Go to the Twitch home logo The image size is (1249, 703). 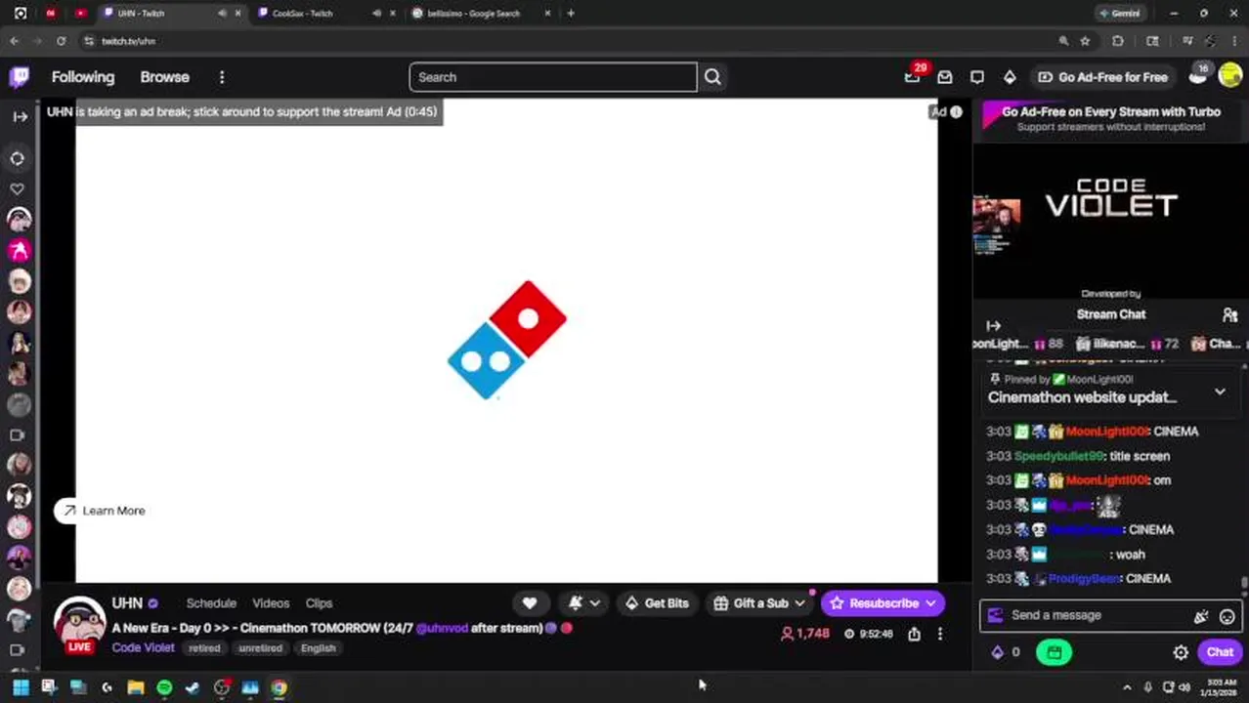[x=19, y=77]
